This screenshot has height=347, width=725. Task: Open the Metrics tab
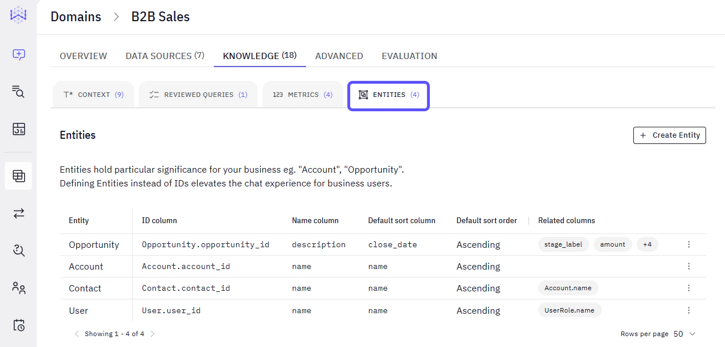pyautogui.click(x=303, y=94)
